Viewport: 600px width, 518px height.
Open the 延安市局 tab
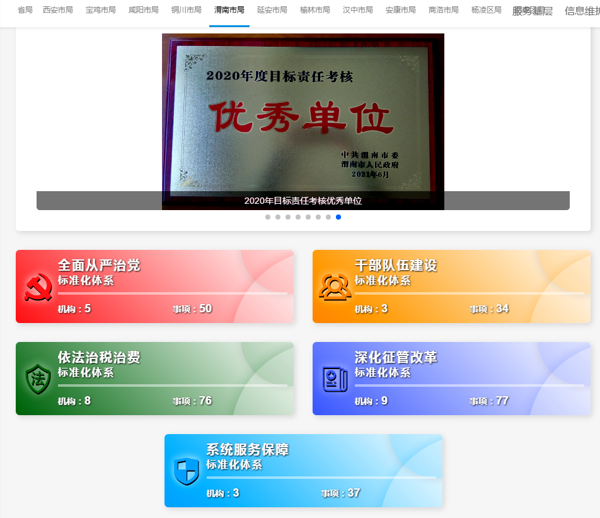click(272, 10)
